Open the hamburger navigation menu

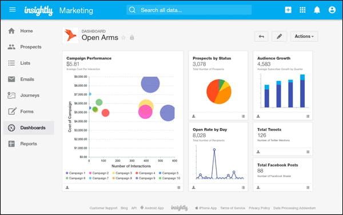[x=12, y=10]
